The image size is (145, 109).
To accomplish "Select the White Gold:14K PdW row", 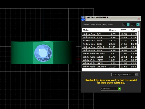I will coord(109,66).
